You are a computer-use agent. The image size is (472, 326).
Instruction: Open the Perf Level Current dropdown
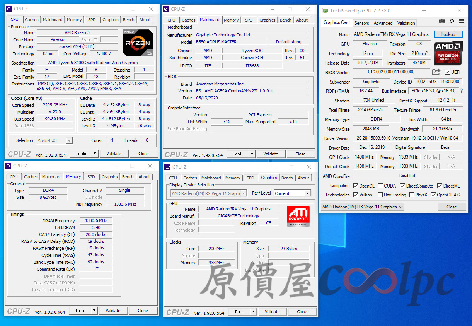pos(293,193)
